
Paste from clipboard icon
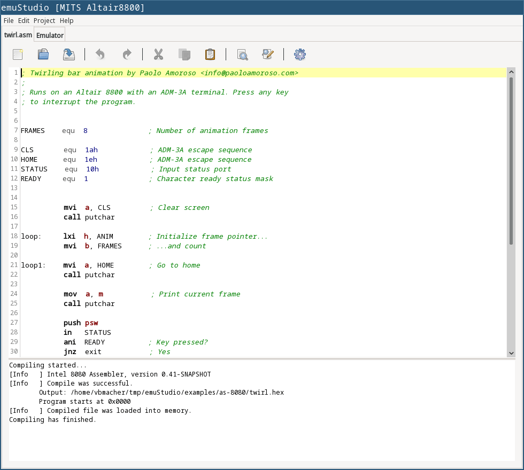(x=210, y=54)
